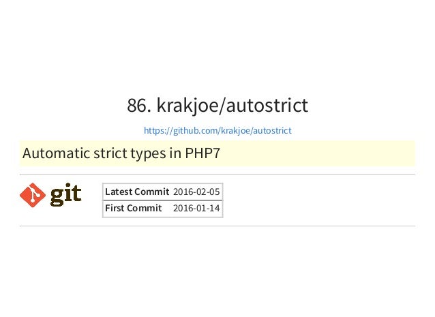Click the word "Automatic" in the description

57,153
